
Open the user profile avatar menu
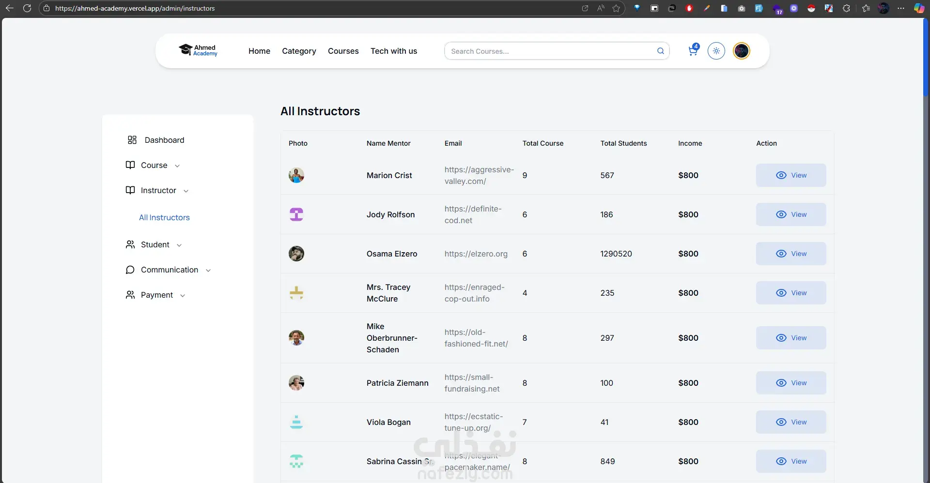click(x=741, y=51)
